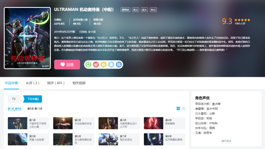Click the phone share icon

(x=88, y=64)
